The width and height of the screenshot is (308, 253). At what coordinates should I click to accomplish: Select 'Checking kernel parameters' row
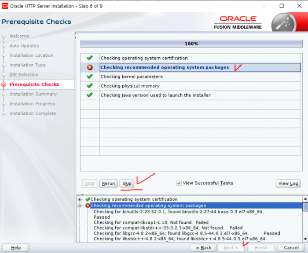point(191,77)
